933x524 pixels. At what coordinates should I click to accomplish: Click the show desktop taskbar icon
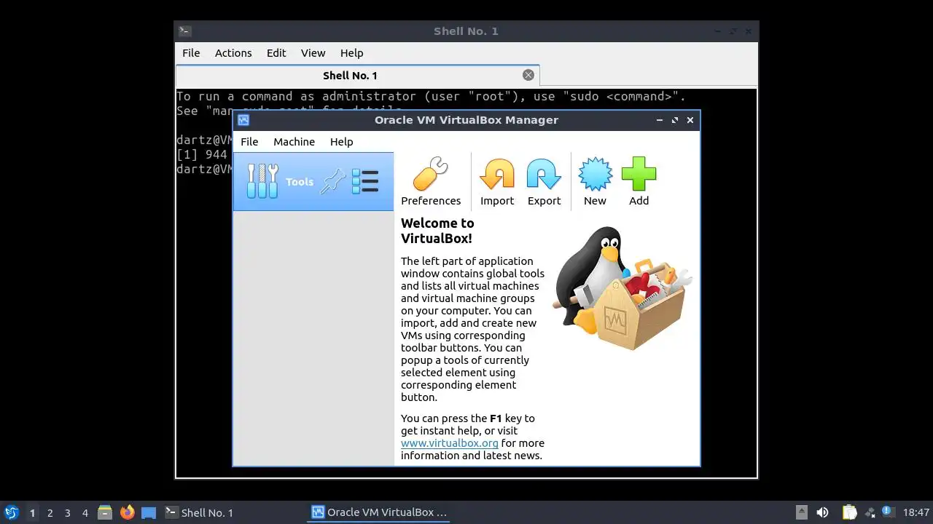coord(149,512)
